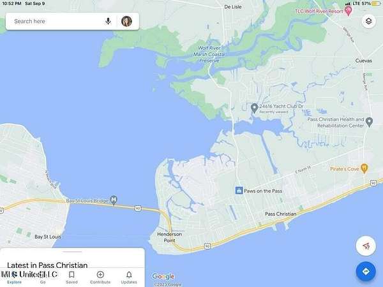The height and width of the screenshot is (287, 383).
Task: Select the Paws on the Pass shop icon
Action: (239, 190)
